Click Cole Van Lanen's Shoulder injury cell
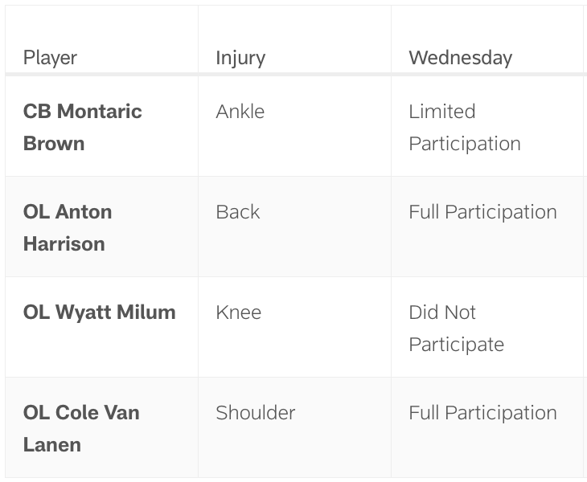The image size is (587, 482). click(255, 413)
